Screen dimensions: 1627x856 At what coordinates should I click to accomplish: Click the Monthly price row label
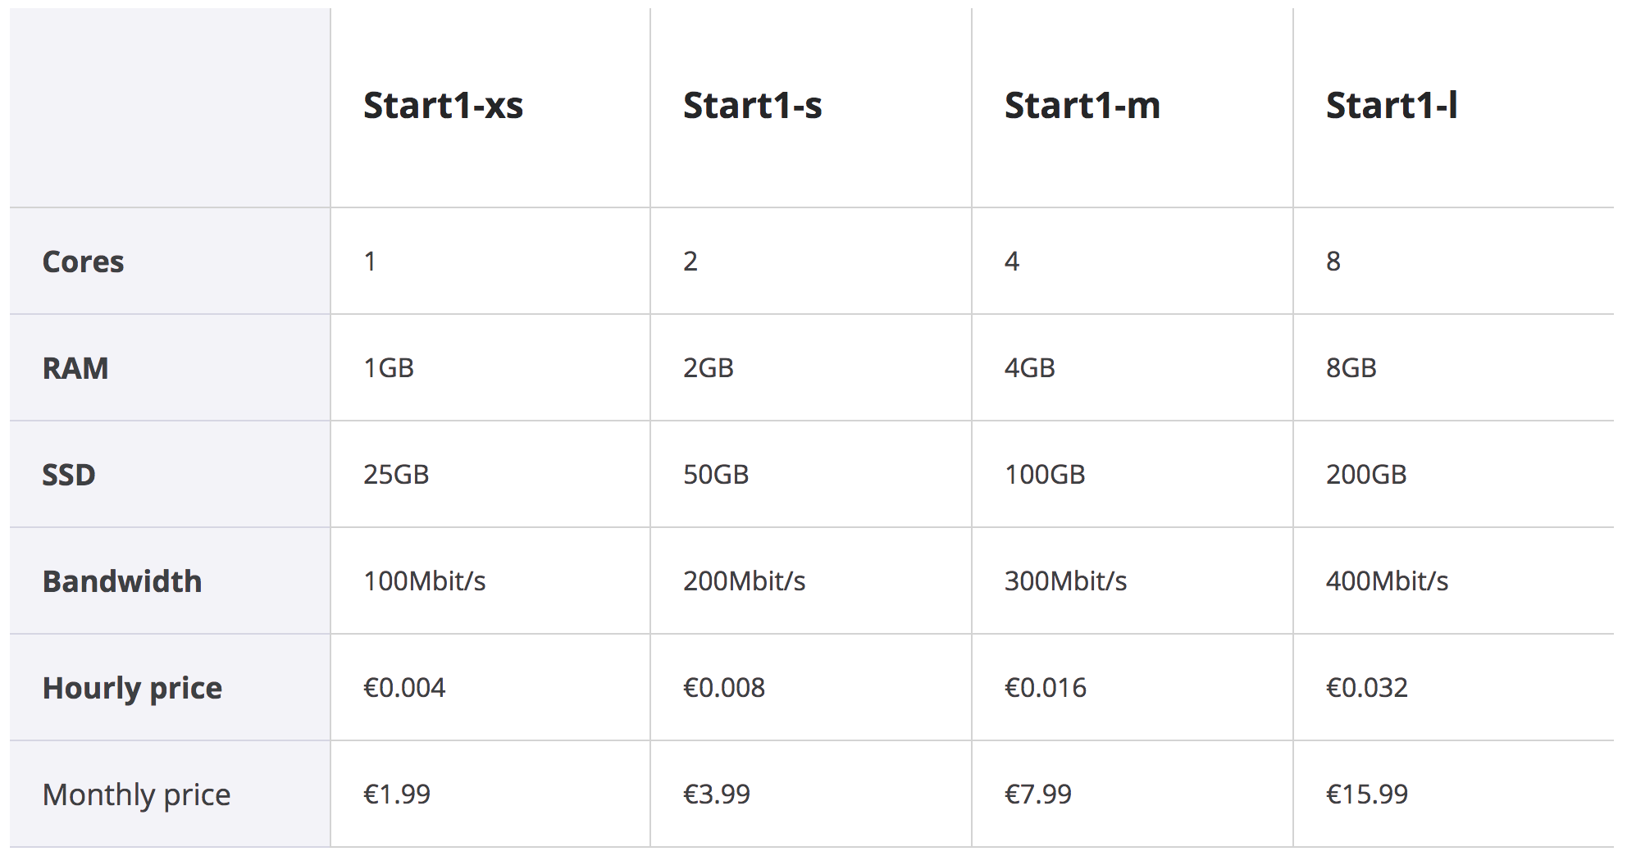pyautogui.click(x=136, y=795)
